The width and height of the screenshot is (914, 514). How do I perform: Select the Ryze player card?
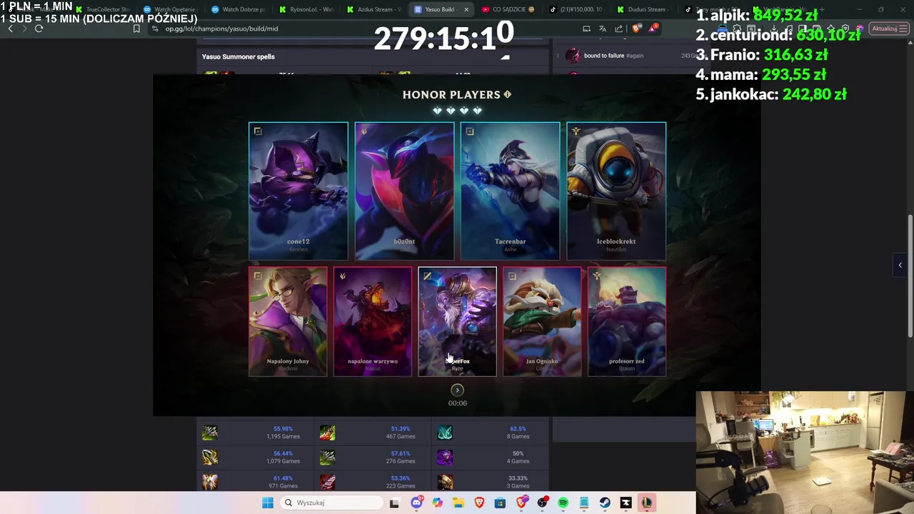[457, 322]
